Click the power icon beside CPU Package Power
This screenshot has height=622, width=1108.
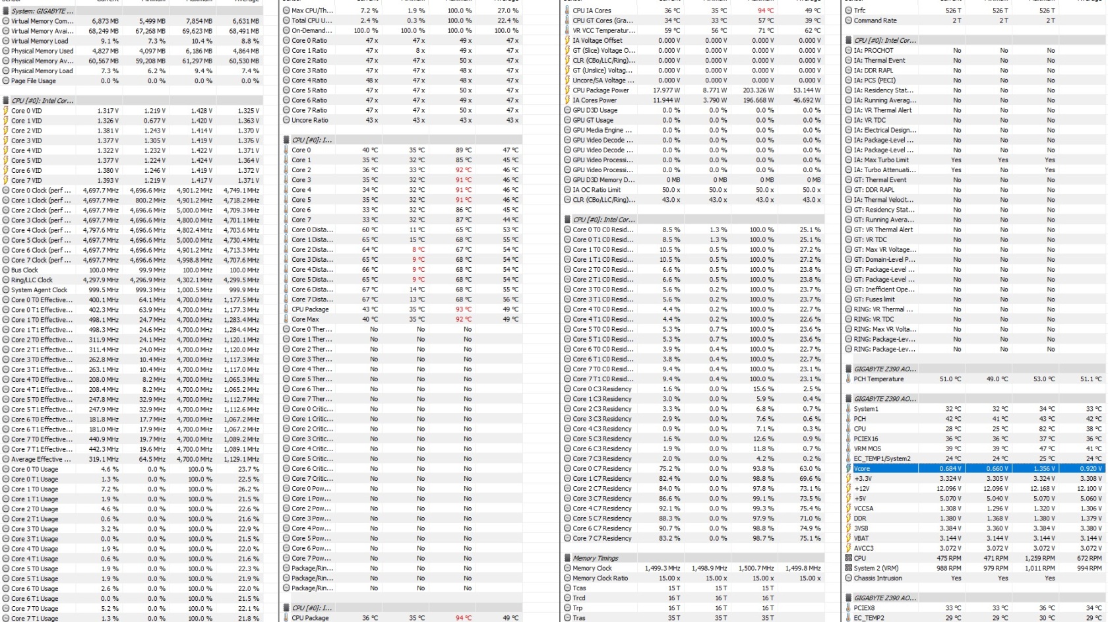[567, 90]
